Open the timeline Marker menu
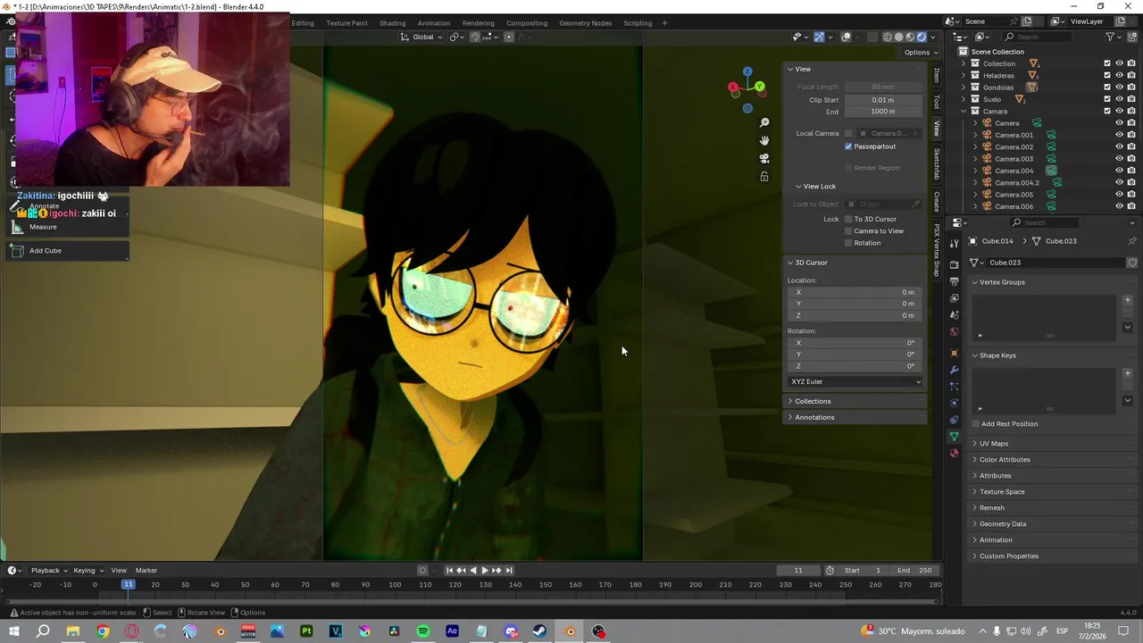Image resolution: width=1143 pixels, height=643 pixels. [x=146, y=571]
